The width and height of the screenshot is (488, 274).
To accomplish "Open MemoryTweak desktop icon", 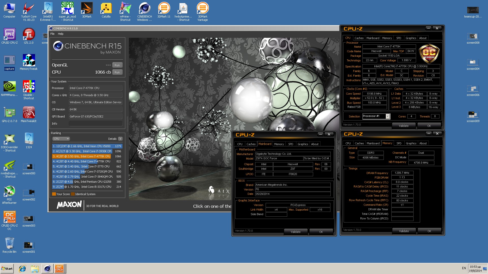I will tap(29, 63).
